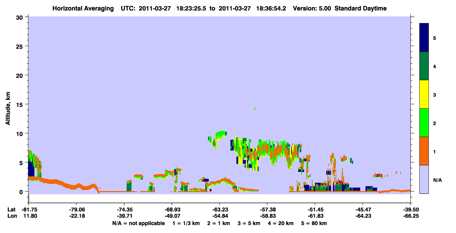The height and width of the screenshot is (233, 456).
Task: Click longitude value -49.07
Action: [x=172, y=216]
